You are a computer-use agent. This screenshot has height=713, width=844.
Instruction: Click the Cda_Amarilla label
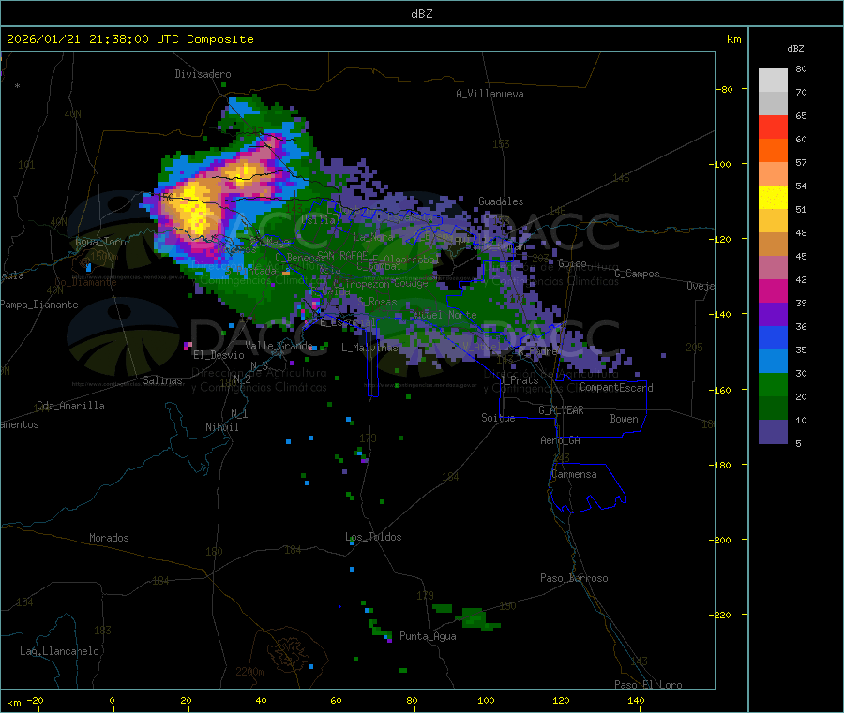click(70, 406)
